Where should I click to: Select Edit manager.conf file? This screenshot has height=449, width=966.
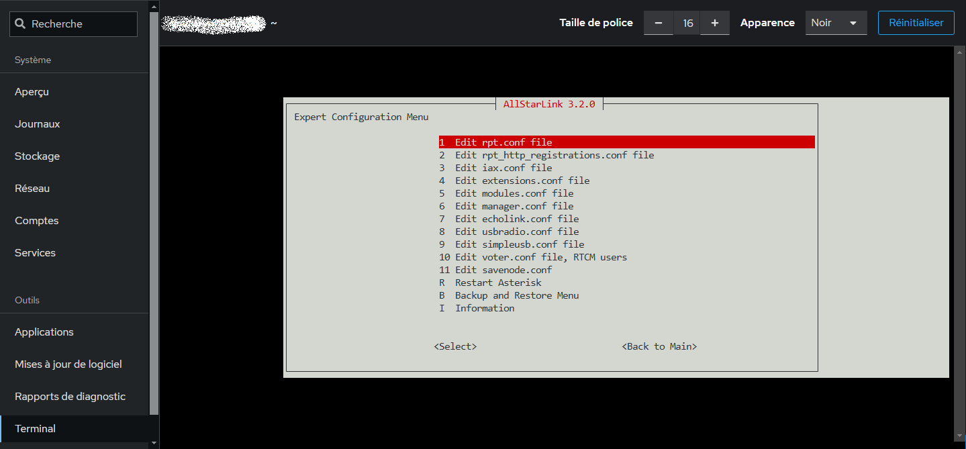[506, 206]
